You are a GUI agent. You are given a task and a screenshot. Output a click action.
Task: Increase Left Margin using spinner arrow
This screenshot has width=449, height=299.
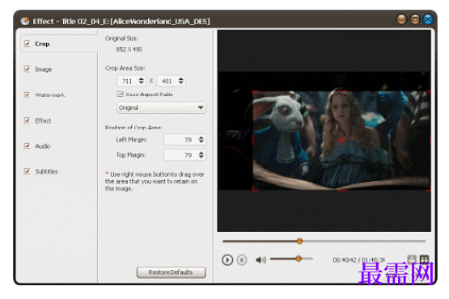pyautogui.click(x=201, y=137)
